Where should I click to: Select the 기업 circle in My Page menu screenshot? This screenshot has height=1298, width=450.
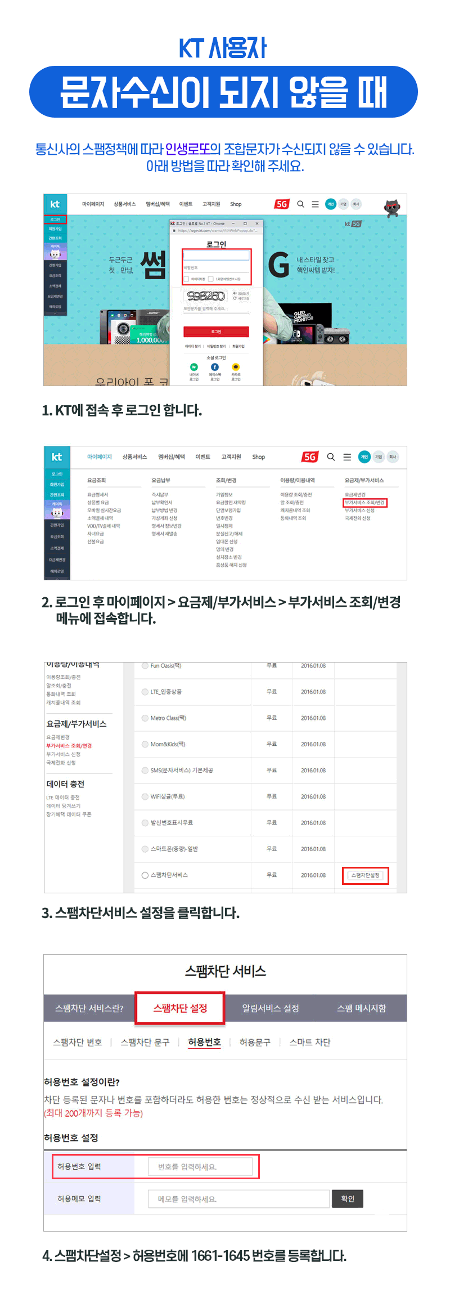(x=379, y=457)
